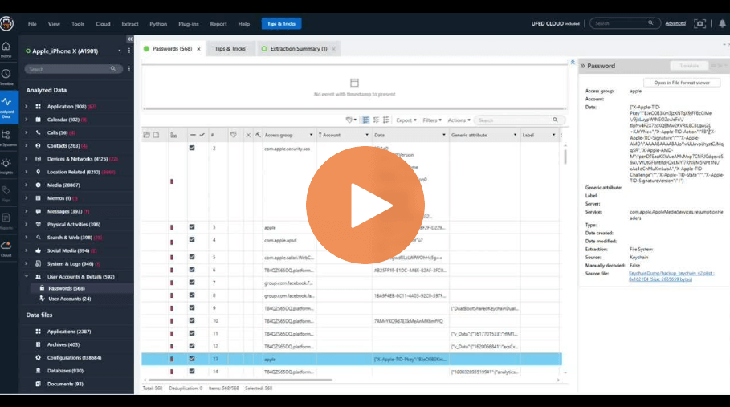This screenshot has height=407, width=730.
Task: Open the Home sidebar icon
Action: (6, 48)
